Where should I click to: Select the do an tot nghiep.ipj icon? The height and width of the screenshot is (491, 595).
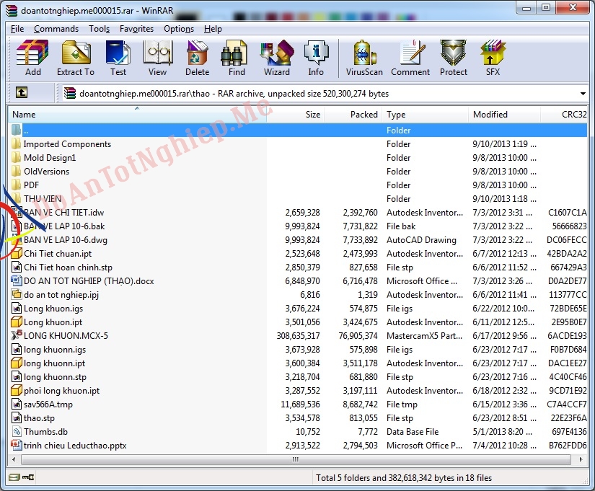point(17,294)
